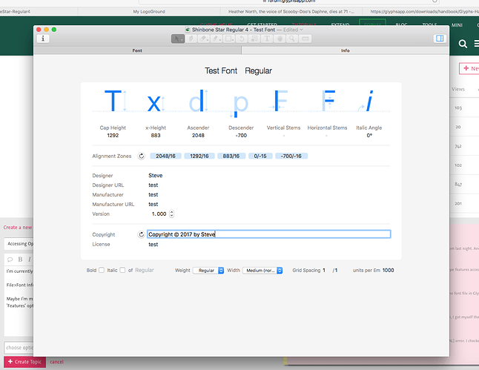Click the Copyright text field
479x370 pixels.
click(269, 234)
